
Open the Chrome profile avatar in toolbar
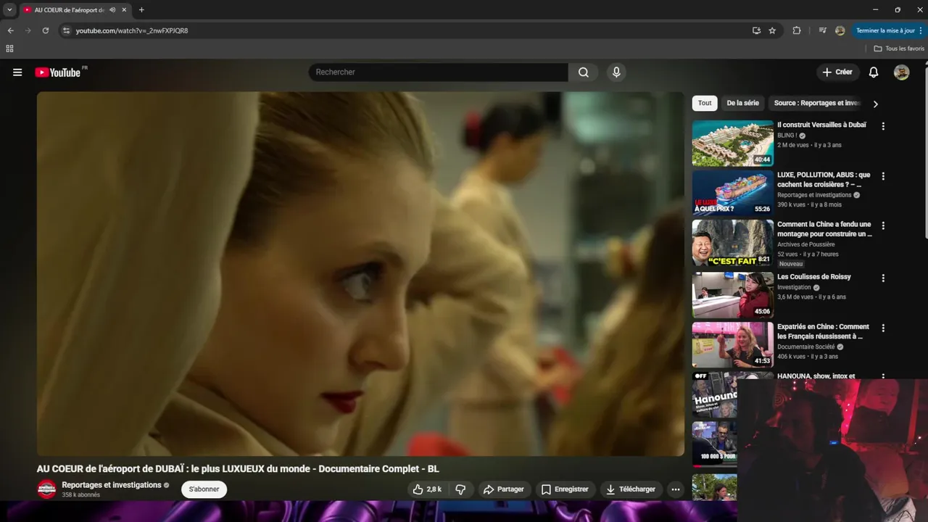pyautogui.click(x=840, y=30)
